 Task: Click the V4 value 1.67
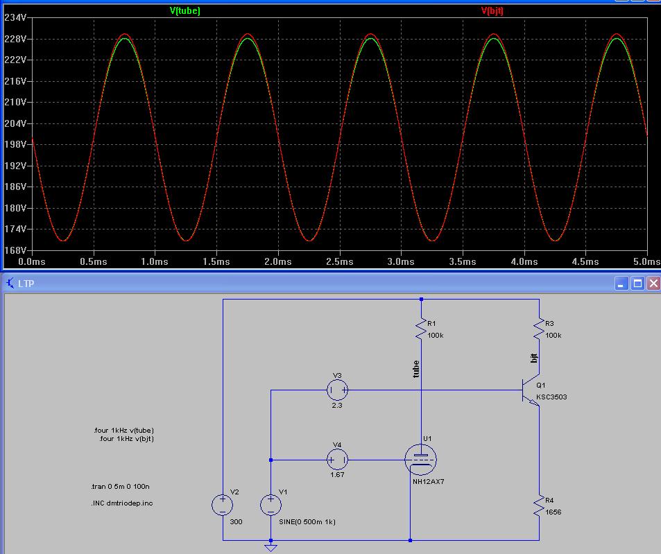tap(337, 474)
